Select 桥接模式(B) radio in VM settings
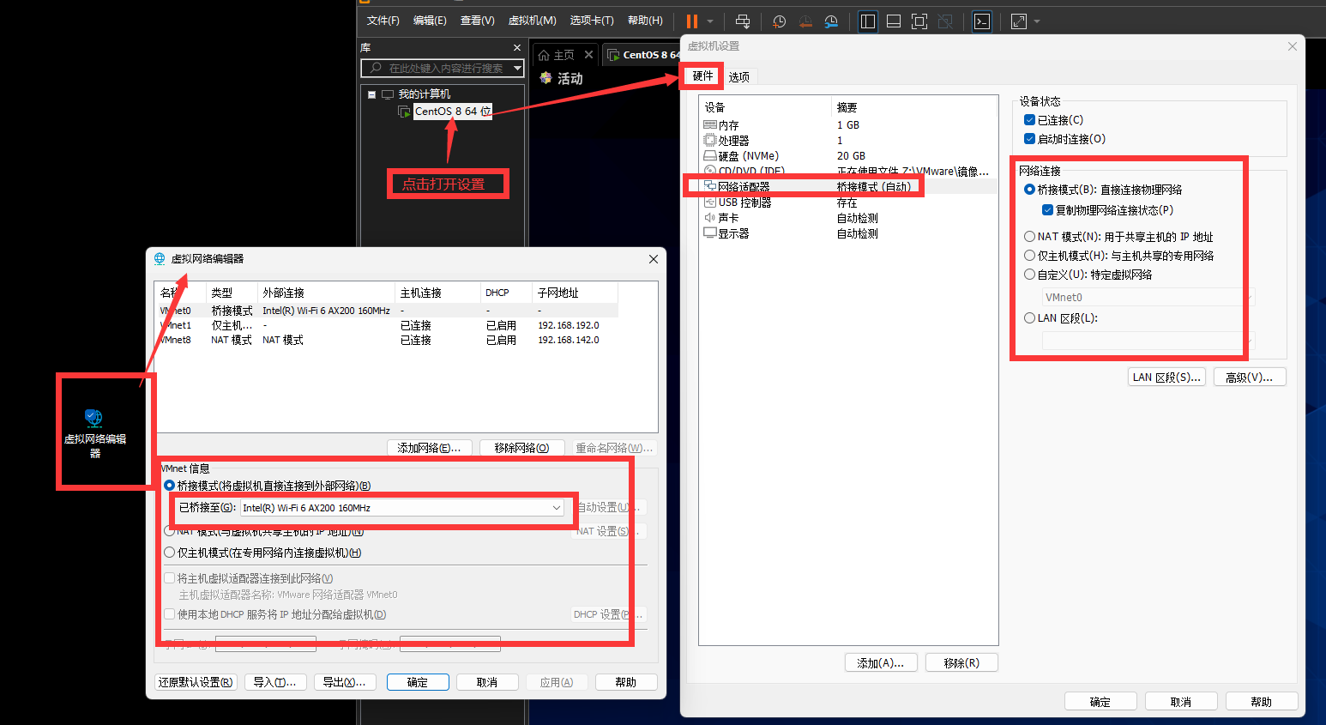This screenshot has width=1326, height=725. pyautogui.click(x=1029, y=190)
